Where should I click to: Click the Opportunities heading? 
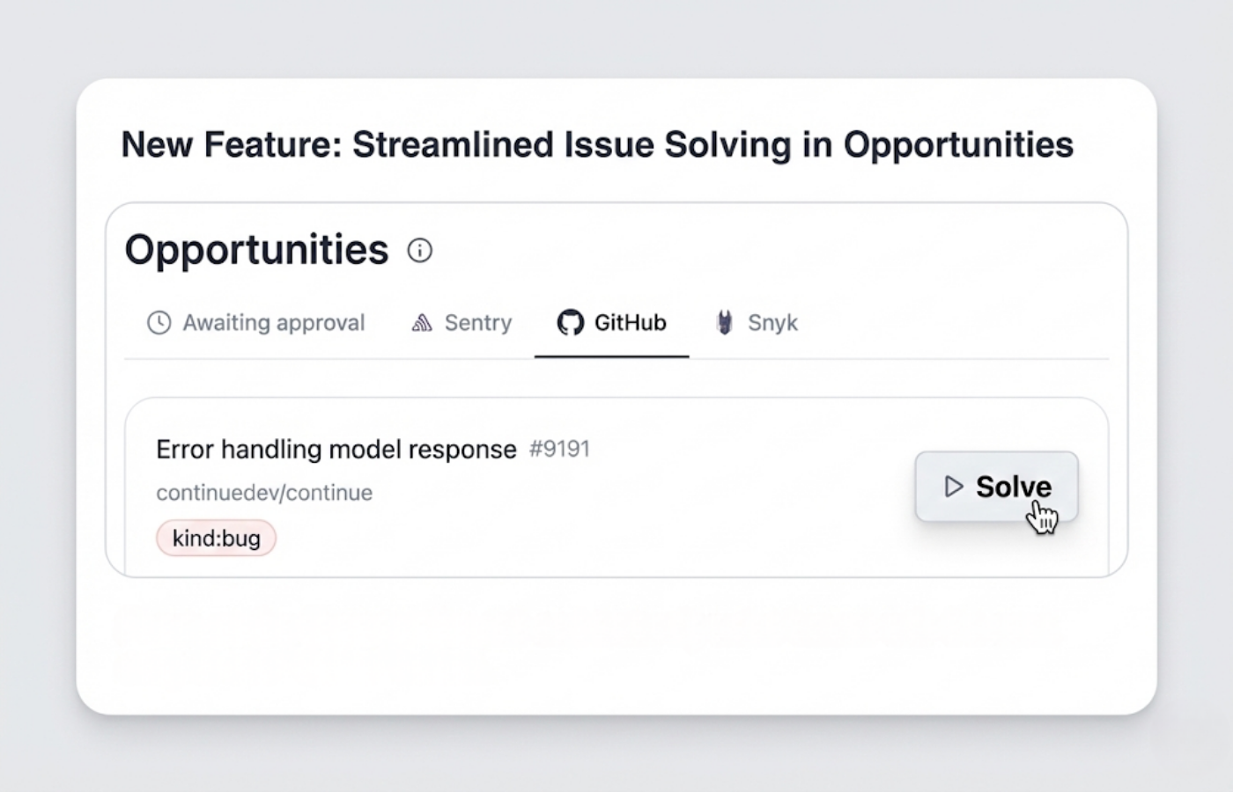tap(256, 250)
